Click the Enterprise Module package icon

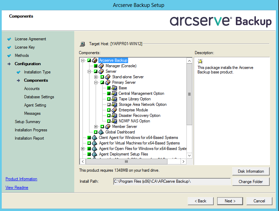[x=114, y=110]
